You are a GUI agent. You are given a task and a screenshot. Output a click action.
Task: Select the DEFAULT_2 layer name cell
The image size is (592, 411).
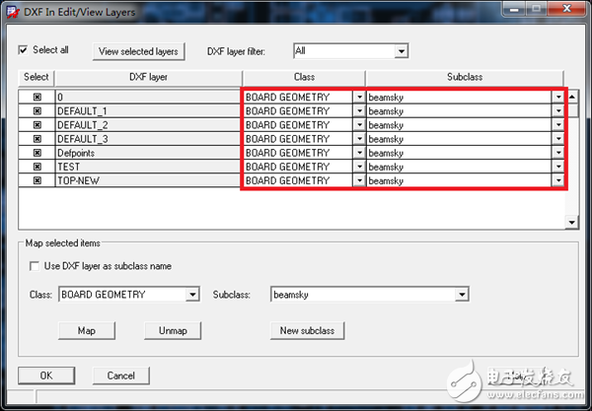[x=148, y=125]
